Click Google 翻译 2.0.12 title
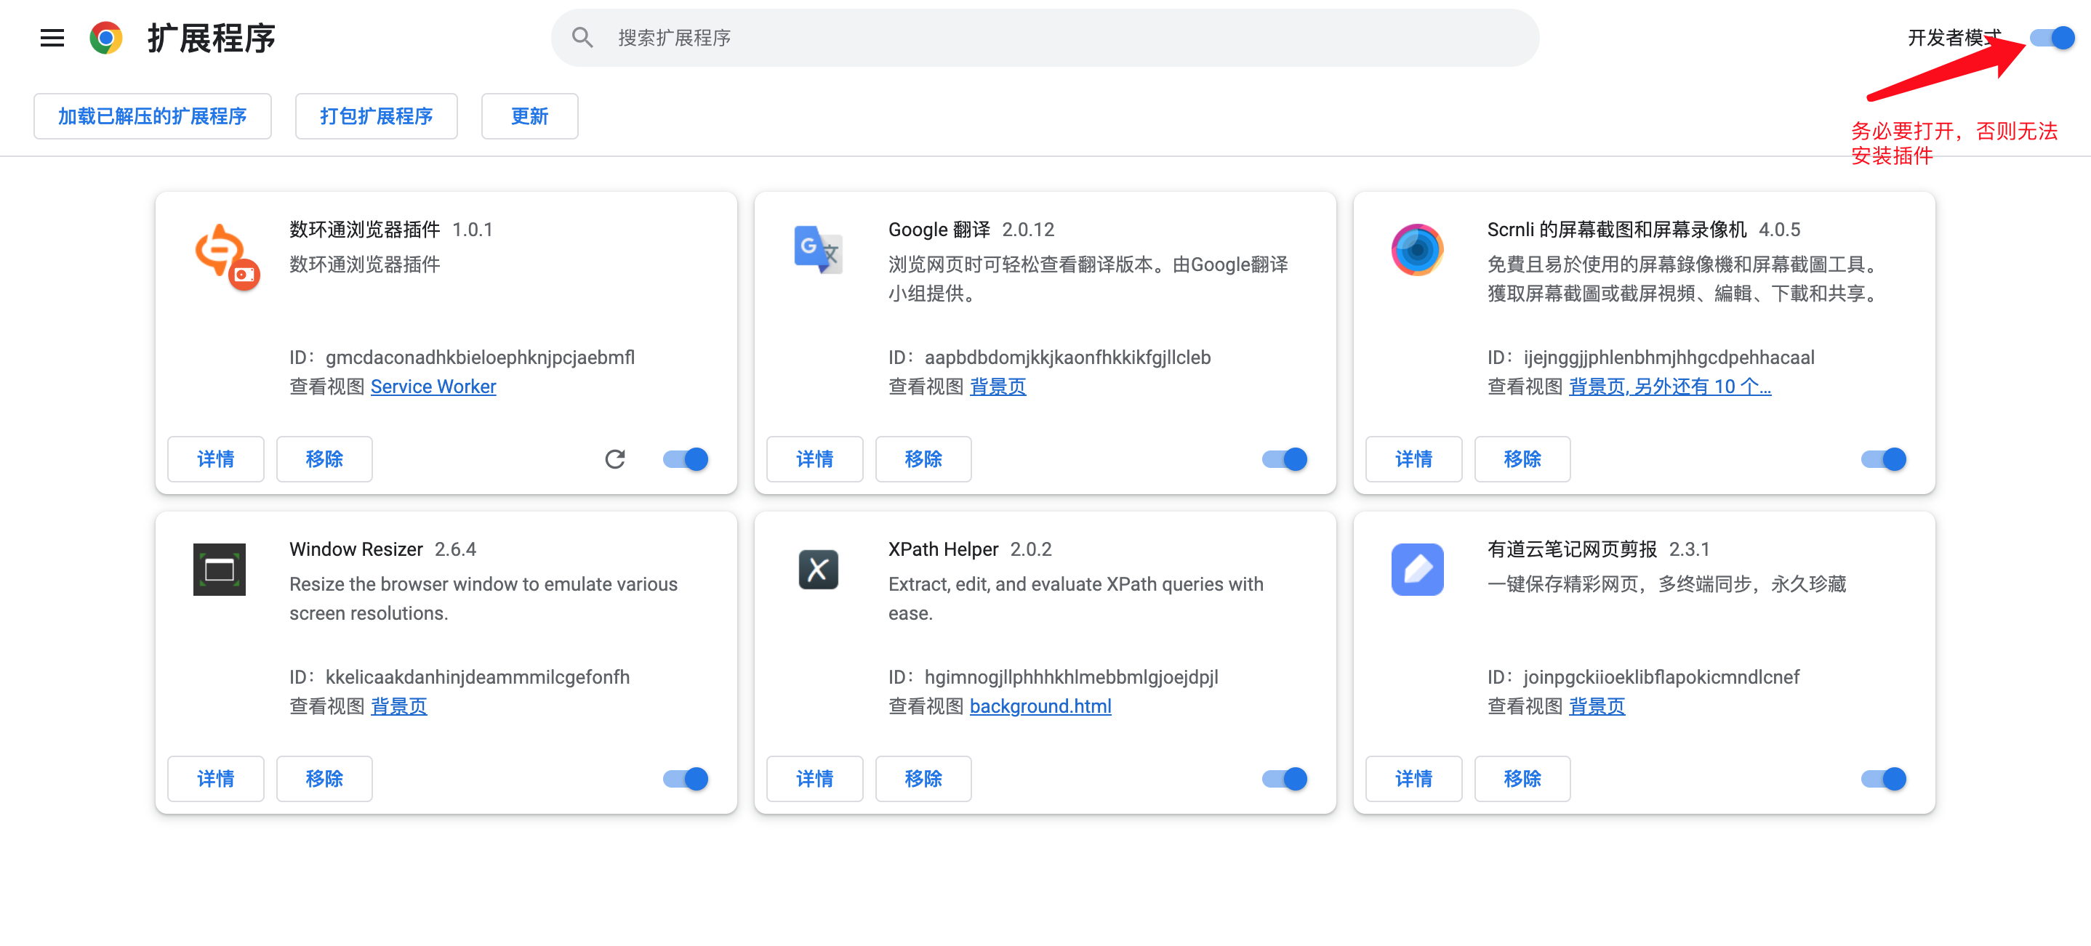2091x946 pixels. (971, 230)
